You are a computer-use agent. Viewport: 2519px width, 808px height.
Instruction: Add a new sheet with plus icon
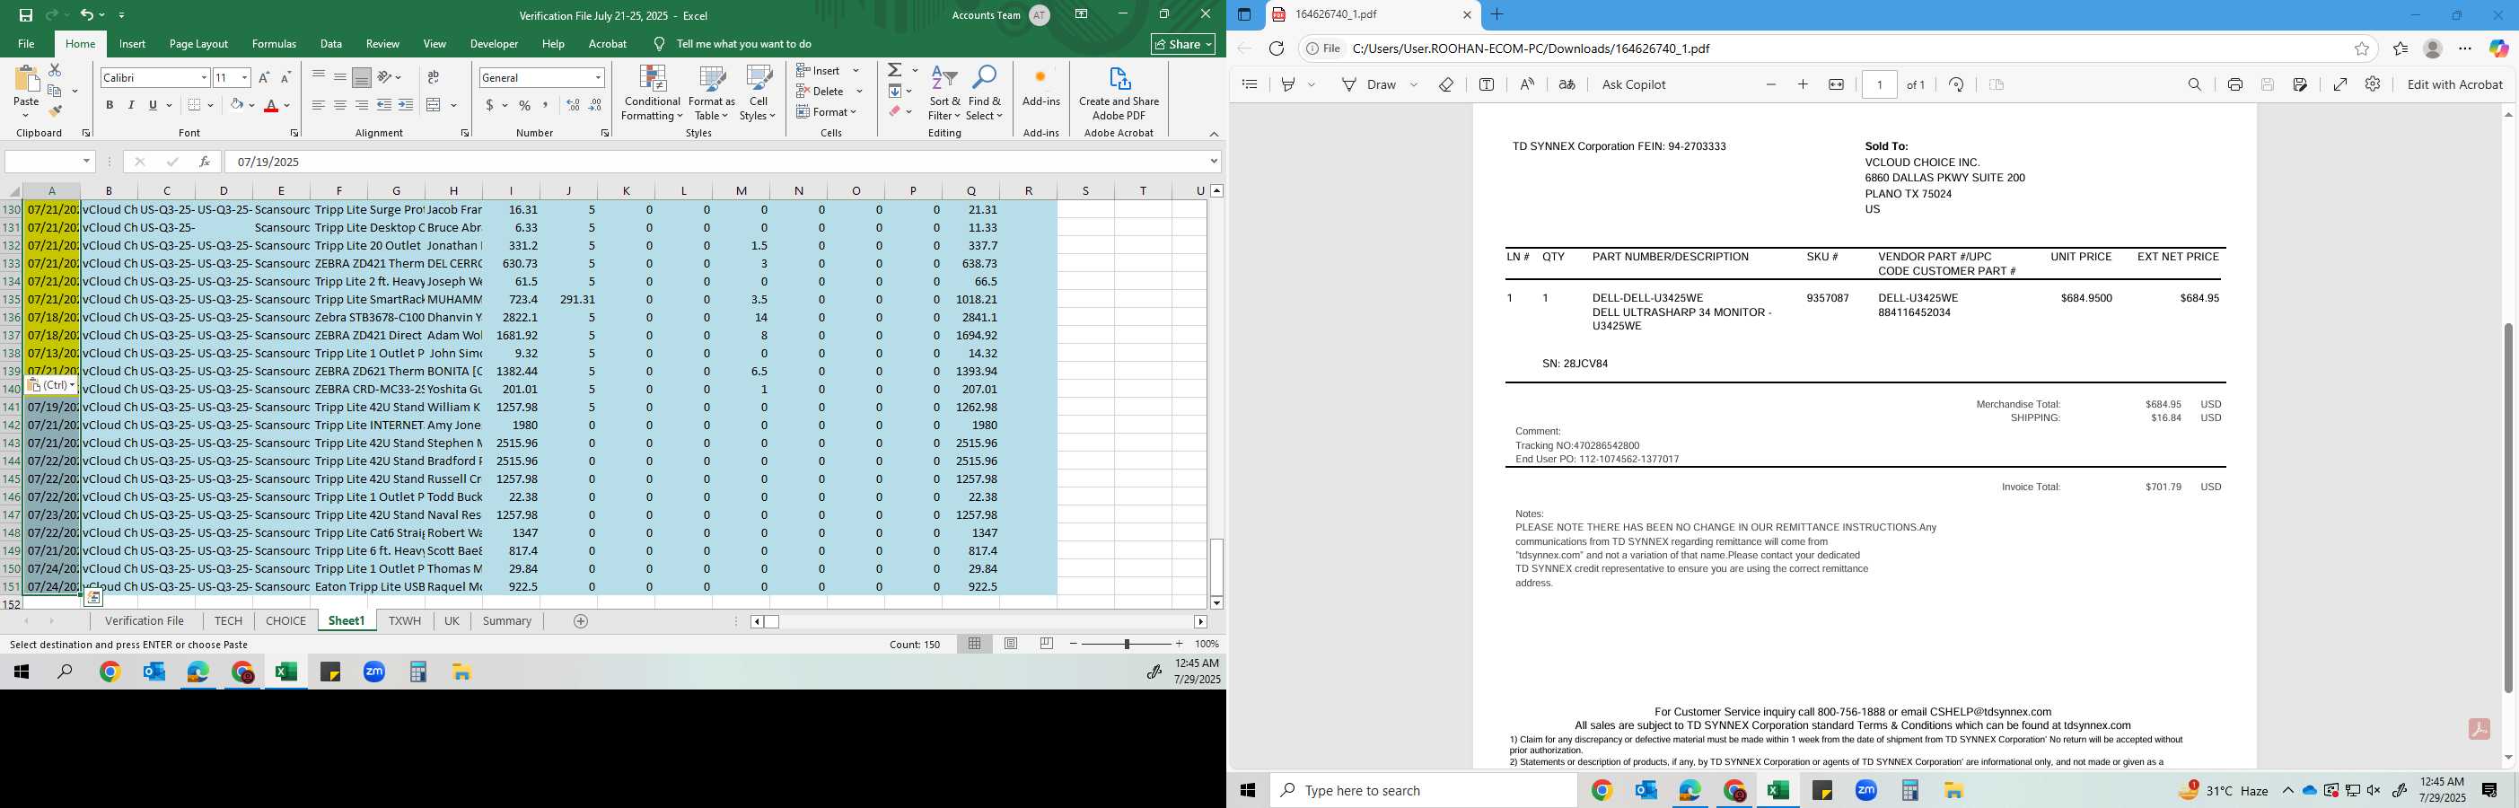tap(581, 621)
